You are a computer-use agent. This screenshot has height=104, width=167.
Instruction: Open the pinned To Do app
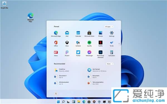[x=112, y=44]
